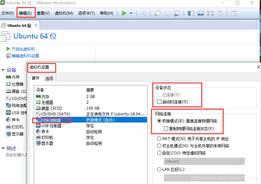Select the LAN 区段(L) radio button
The image size is (261, 184).
tap(159, 169)
